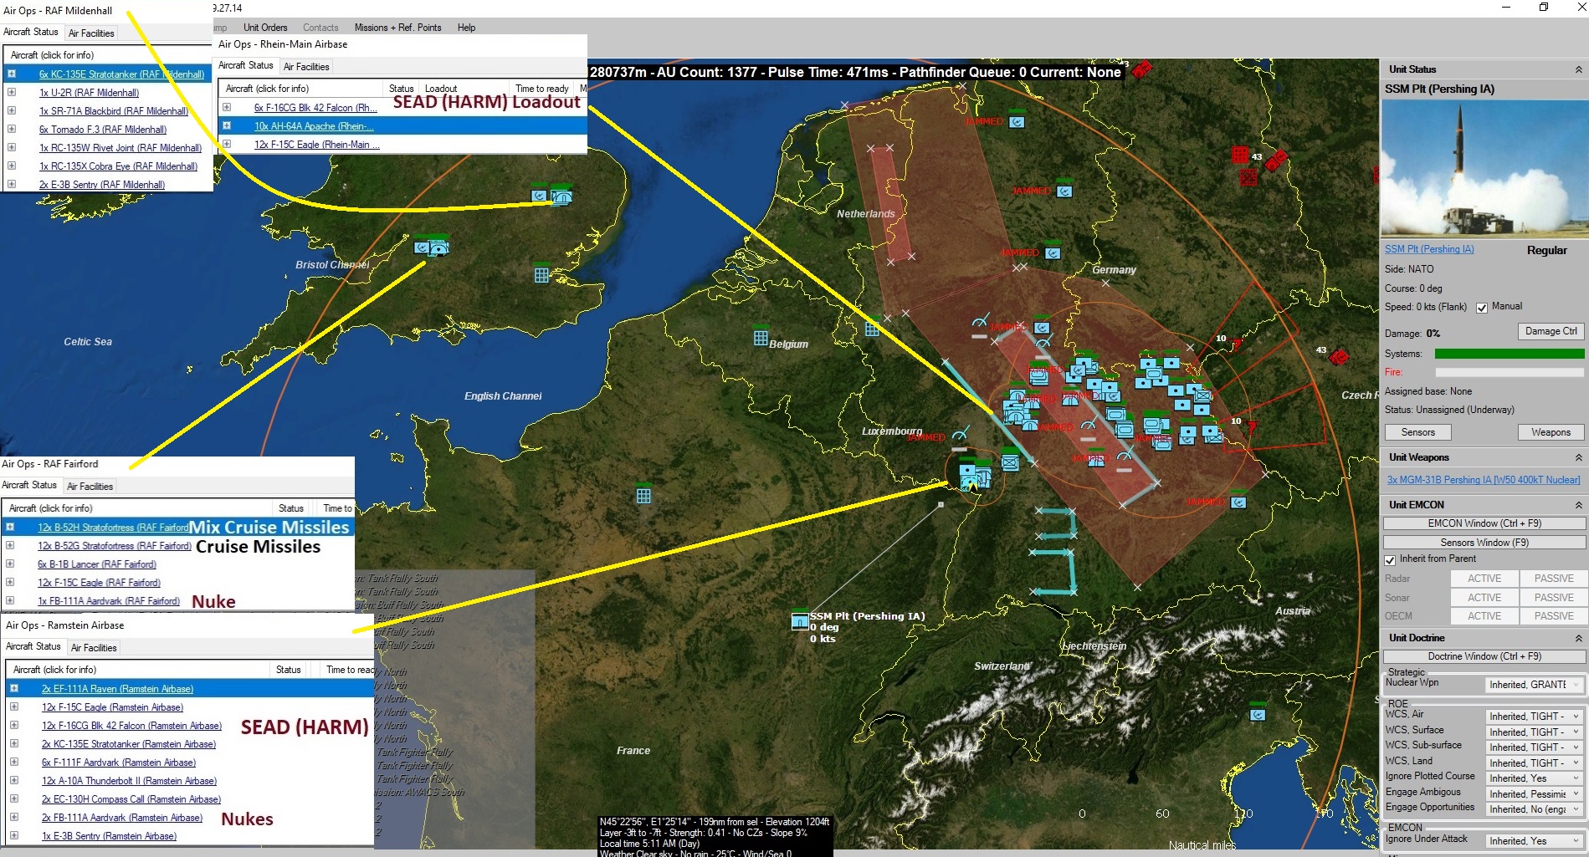Select the facility grid icon in central France
Screen dimensions: 1589x857
[x=643, y=495]
